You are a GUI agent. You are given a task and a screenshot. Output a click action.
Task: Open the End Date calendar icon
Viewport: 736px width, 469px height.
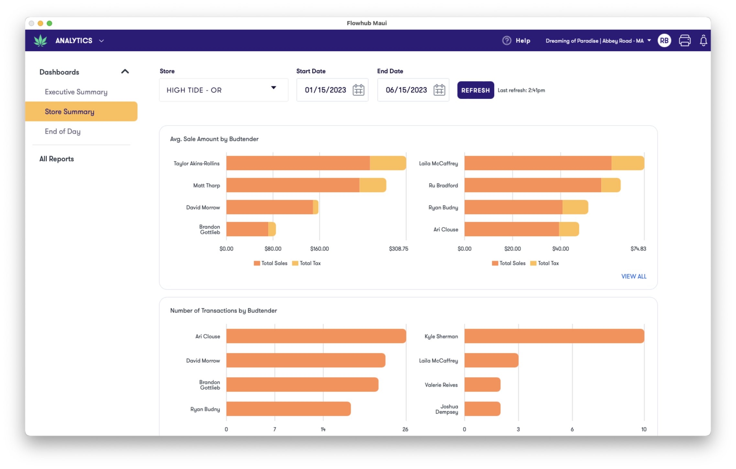pos(439,90)
